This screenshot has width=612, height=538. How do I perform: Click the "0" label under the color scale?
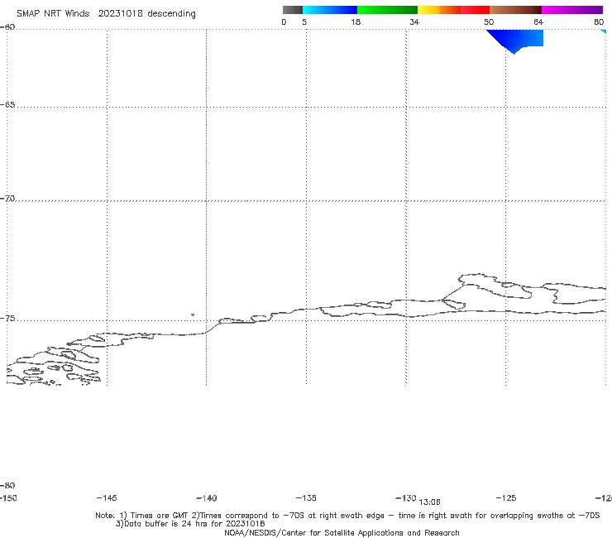(284, 22)
